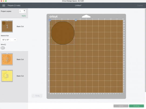
Task: Click the Mirror info icon
Action: tap(5, 45)
